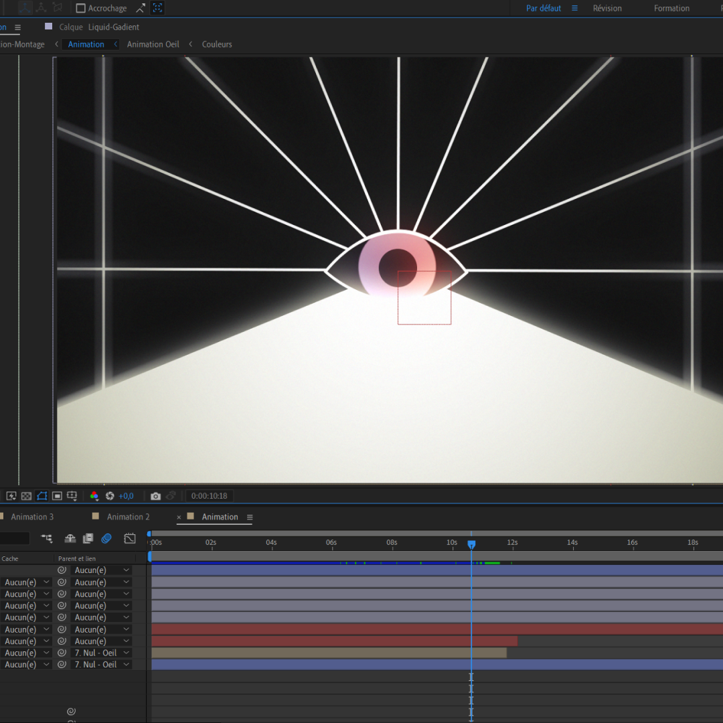
Task: Click the eye pupil in the viewer
Action: pos(397,267)
